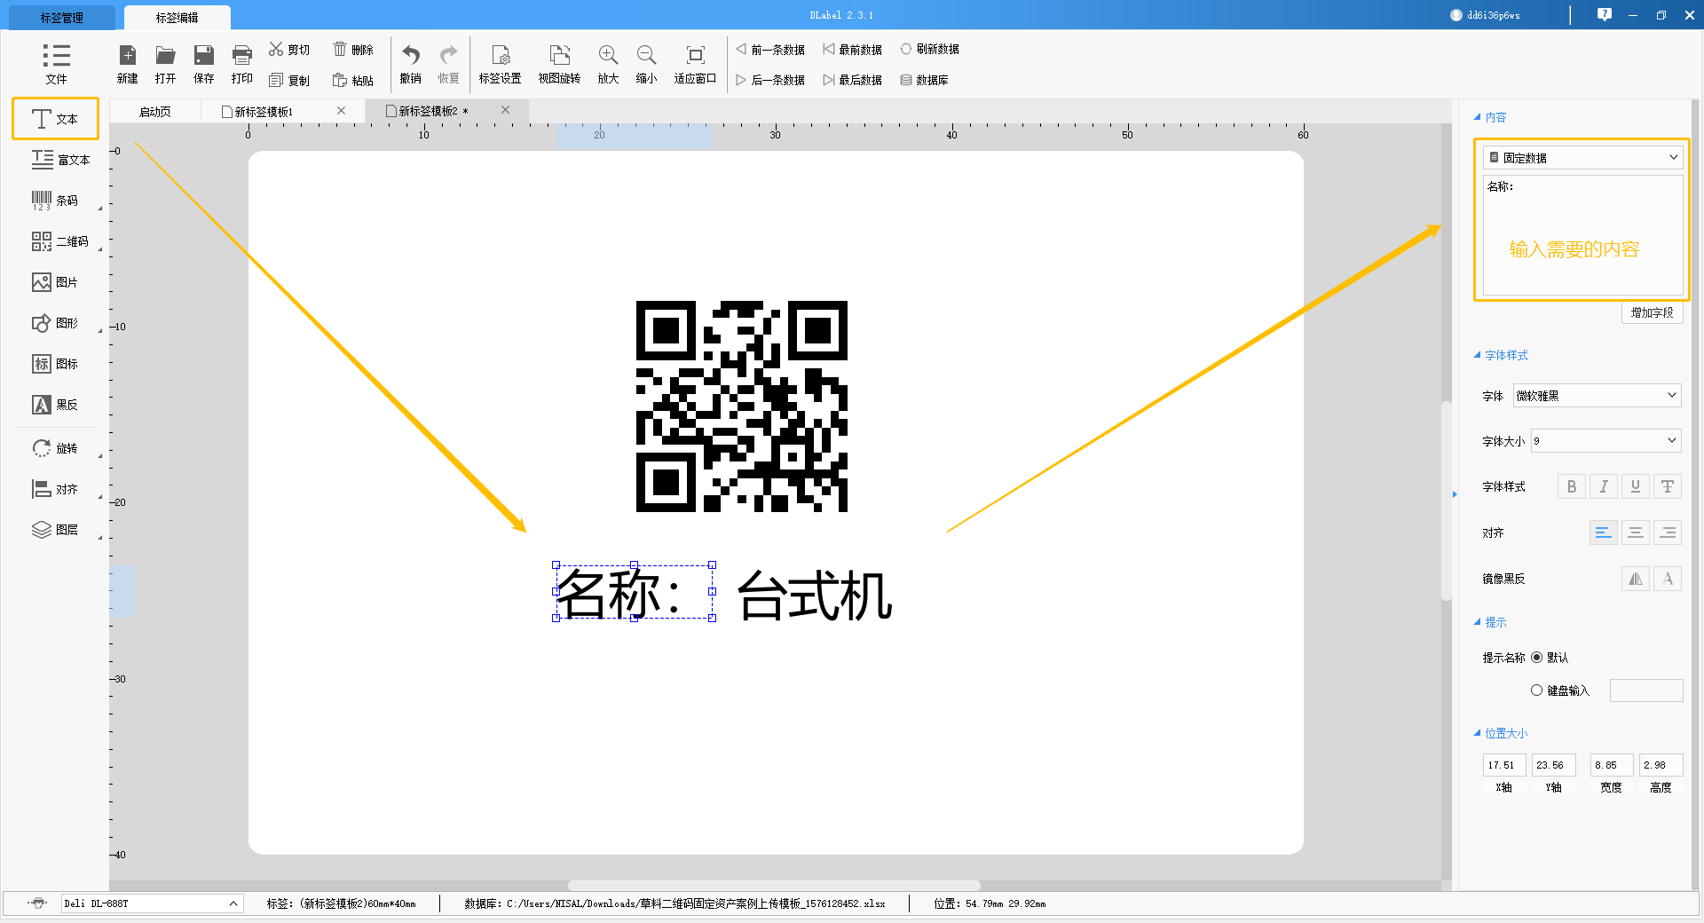Select the 富文本 rich text tool
Viewport: 1704px width, 923px height.
[x=60, y=160]
